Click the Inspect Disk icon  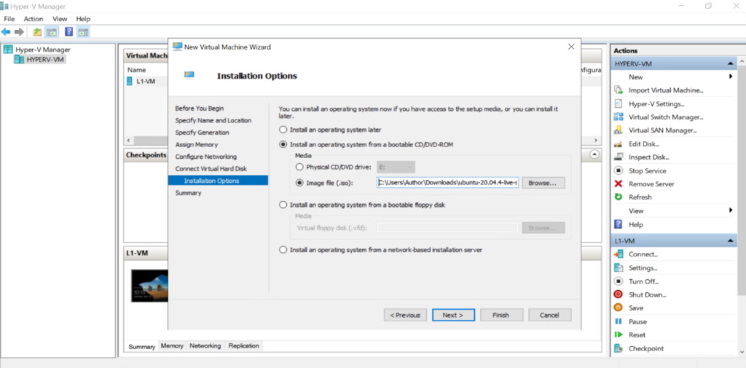point(619,157)
